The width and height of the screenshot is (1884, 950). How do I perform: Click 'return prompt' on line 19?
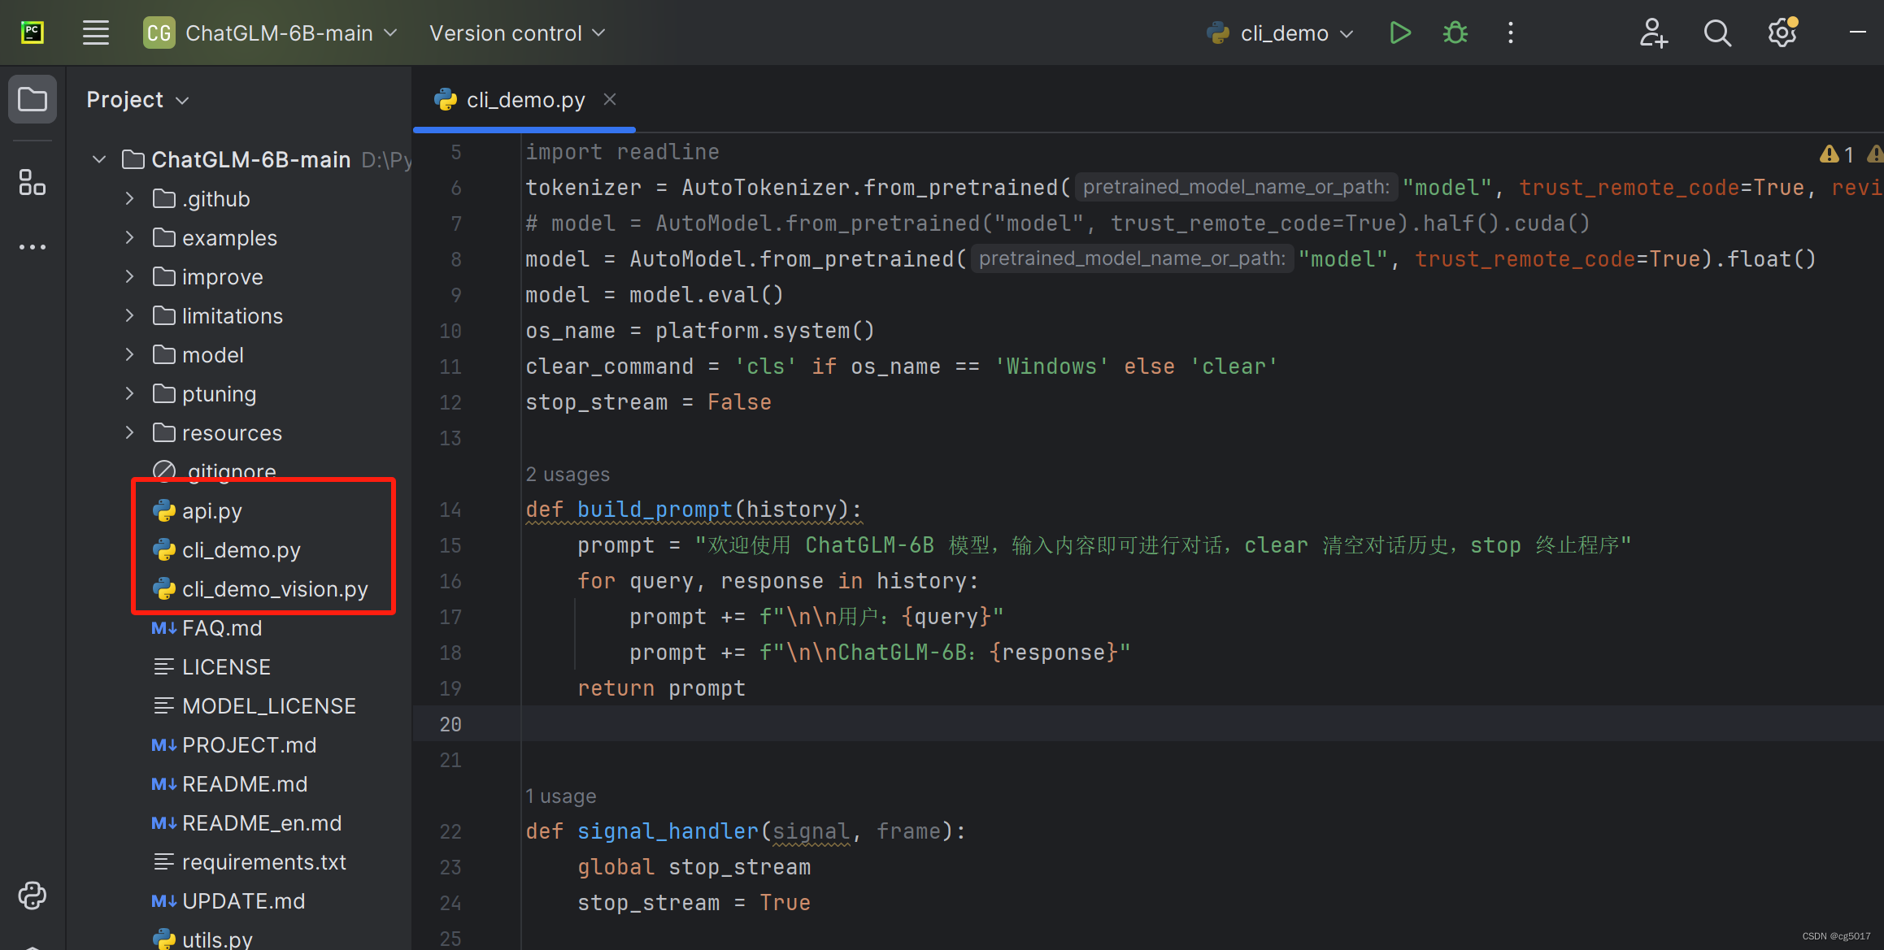point(661,688)
